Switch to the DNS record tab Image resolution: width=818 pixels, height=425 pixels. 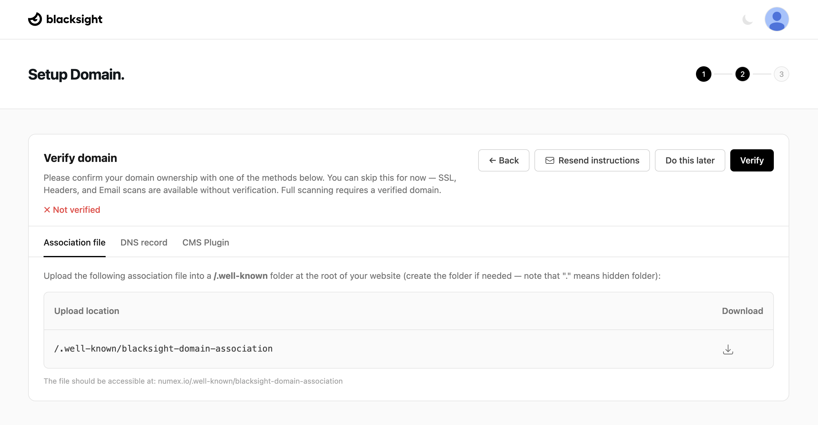click(144, 242)
